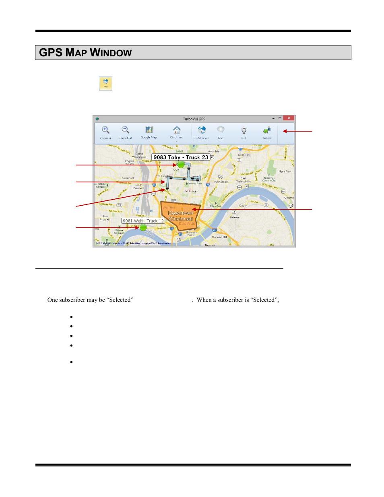Minimize the TurboVui GPS window
This screenshot has width=384, height=497.
(x=273, y=119)
